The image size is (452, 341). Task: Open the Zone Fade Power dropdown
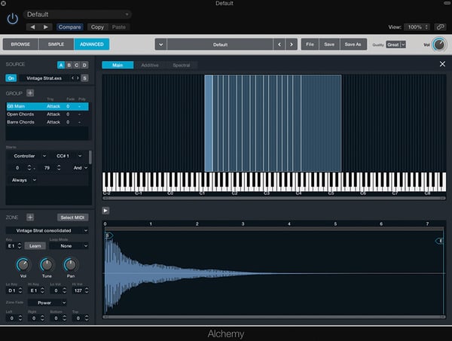click(47, 303)
